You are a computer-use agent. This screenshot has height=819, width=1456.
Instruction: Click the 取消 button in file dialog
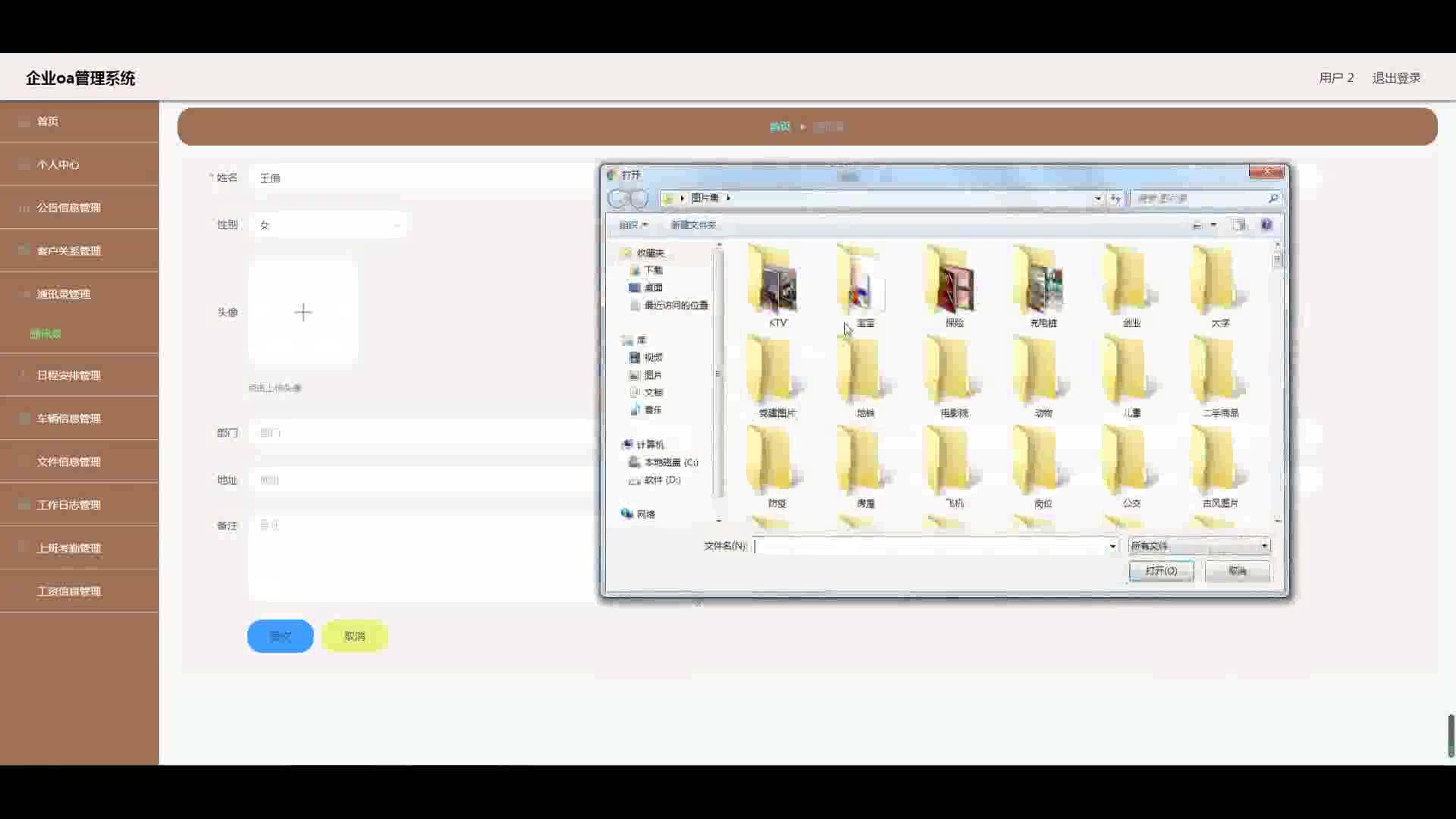click(1238, 570)
